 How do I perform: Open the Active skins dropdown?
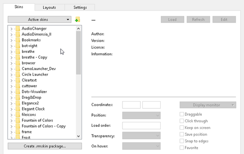[39, 20]
